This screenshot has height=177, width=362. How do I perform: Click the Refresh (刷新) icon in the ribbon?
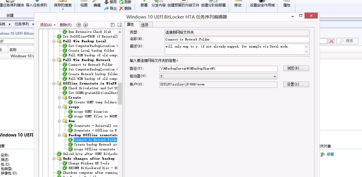pyautogui.click(x=121, y=2)
